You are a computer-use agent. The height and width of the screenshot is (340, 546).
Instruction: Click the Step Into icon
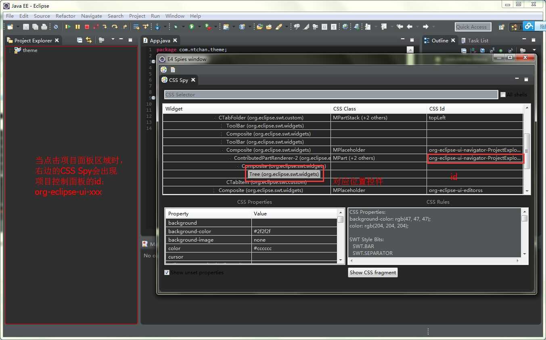[105, 27]
